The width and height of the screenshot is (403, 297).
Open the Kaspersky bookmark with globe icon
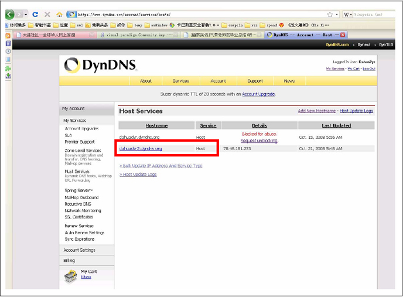pyautogui.click(x=194, y=25)
